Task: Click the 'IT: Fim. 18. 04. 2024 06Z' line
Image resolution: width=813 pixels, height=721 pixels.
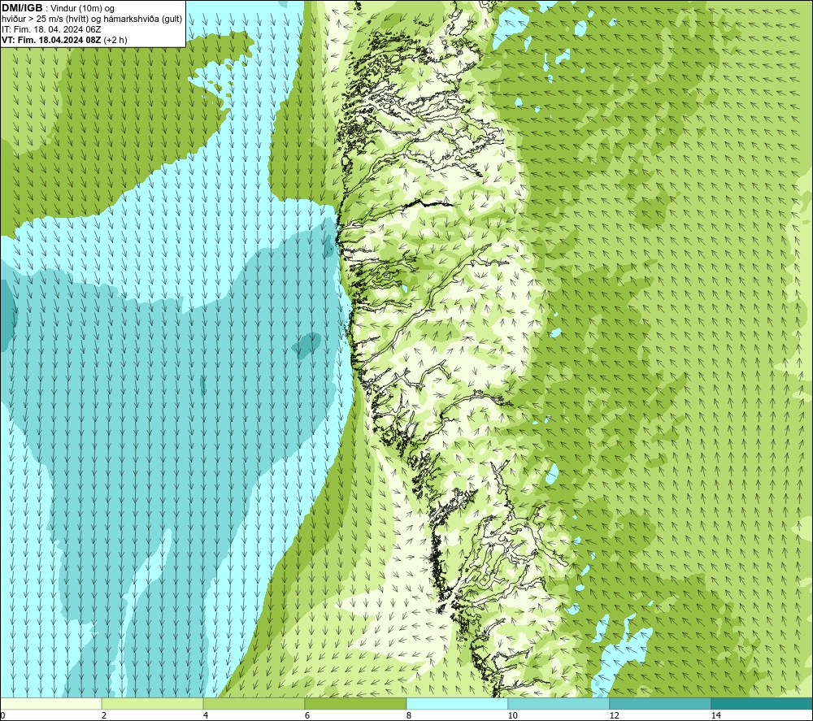Action: point(51,29)
